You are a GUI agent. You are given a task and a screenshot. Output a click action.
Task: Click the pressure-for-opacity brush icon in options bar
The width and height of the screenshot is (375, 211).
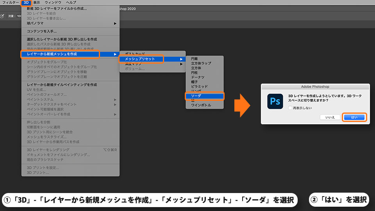click(x=2, y=16)
